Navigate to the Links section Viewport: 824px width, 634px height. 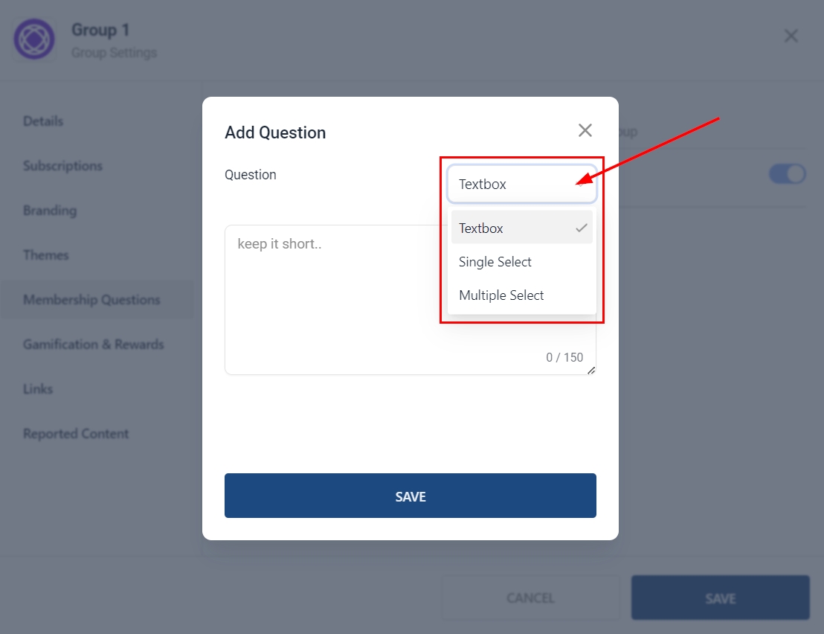pos(38,389)
